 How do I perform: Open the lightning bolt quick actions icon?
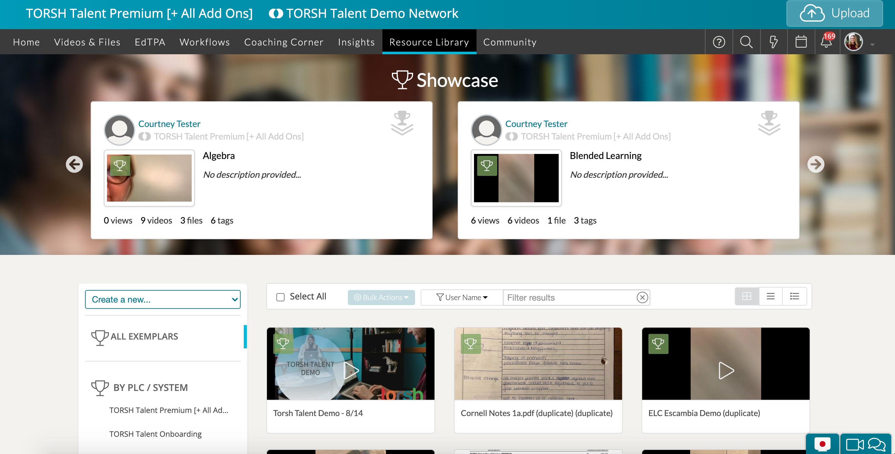(x=773, y=42)
